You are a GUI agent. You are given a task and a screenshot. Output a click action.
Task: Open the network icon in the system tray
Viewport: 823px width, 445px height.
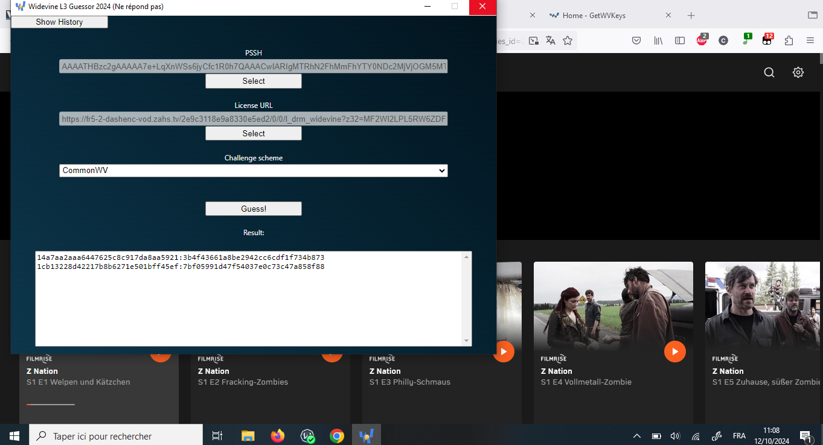[696, 435]
